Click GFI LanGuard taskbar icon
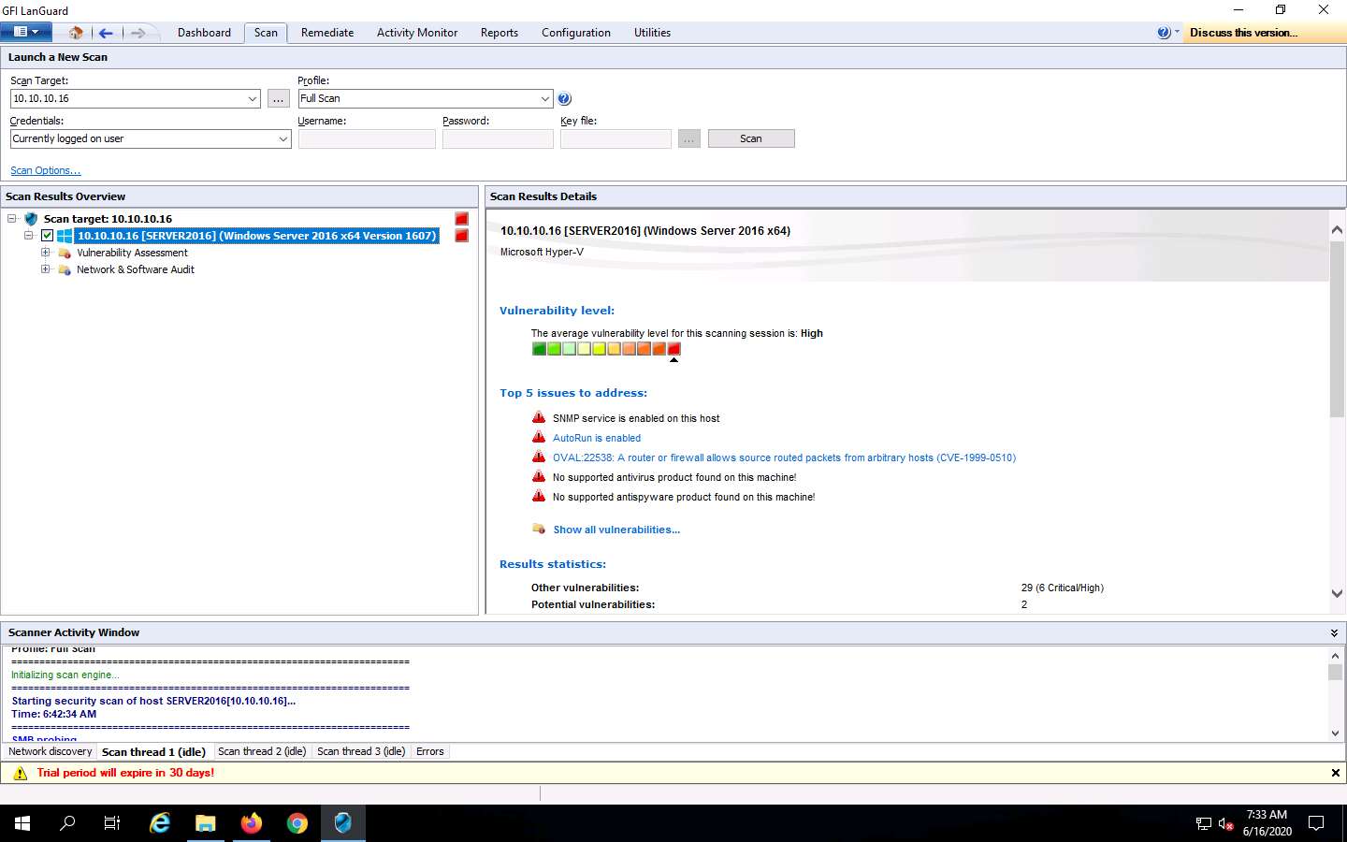The image size is (1347, 842). 343,823
